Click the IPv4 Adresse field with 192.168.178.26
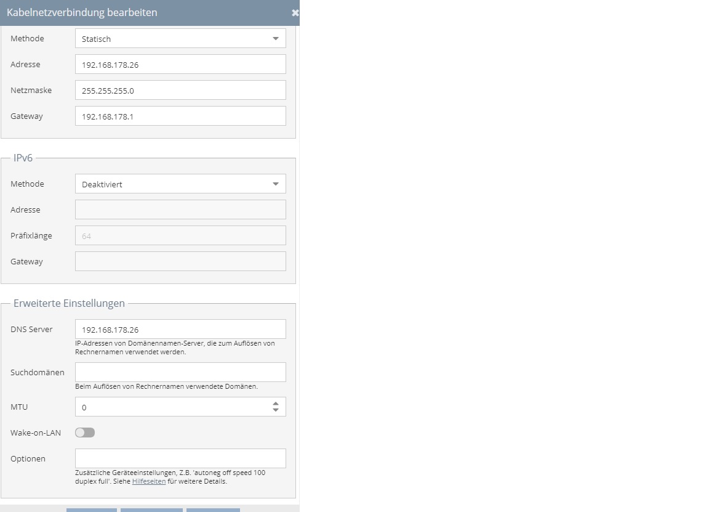709x512 pixels. [x=180, y=64]
